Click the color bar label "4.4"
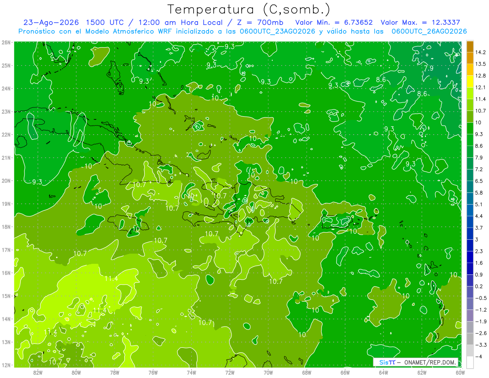This screenshot has height=378, width=489. point(479,216)
